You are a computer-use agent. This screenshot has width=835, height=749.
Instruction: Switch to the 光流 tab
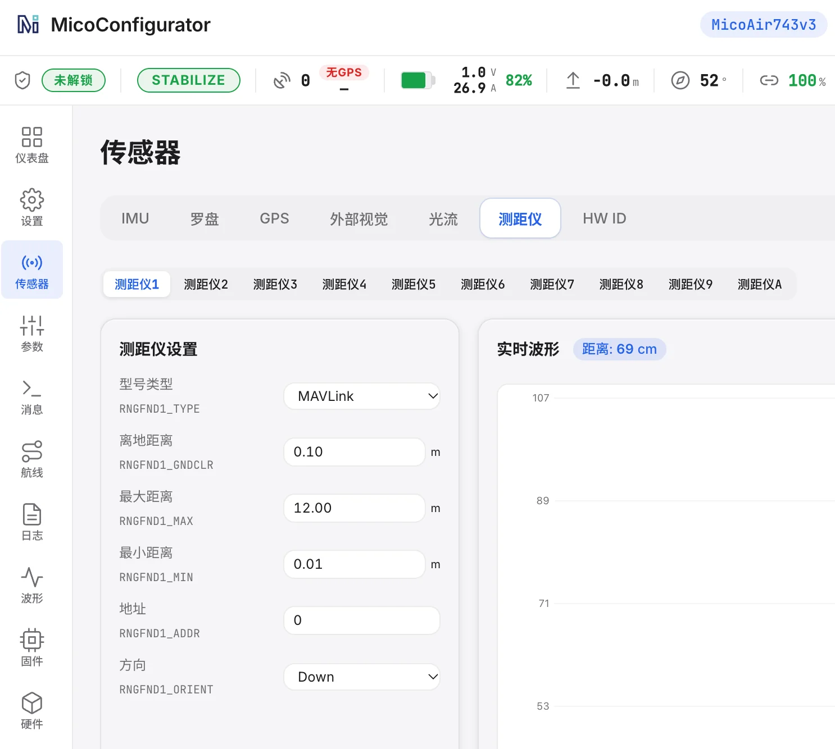tap(443, 218)
